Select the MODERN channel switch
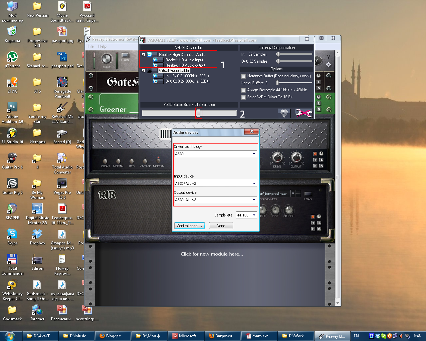 158,161
